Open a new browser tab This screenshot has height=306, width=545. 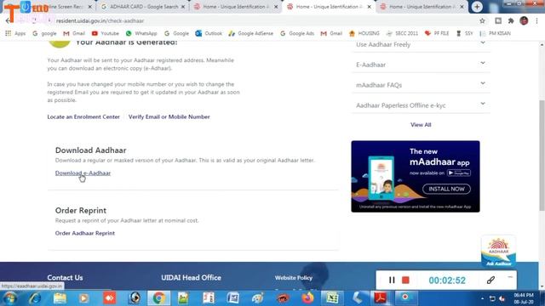[477, 7]
